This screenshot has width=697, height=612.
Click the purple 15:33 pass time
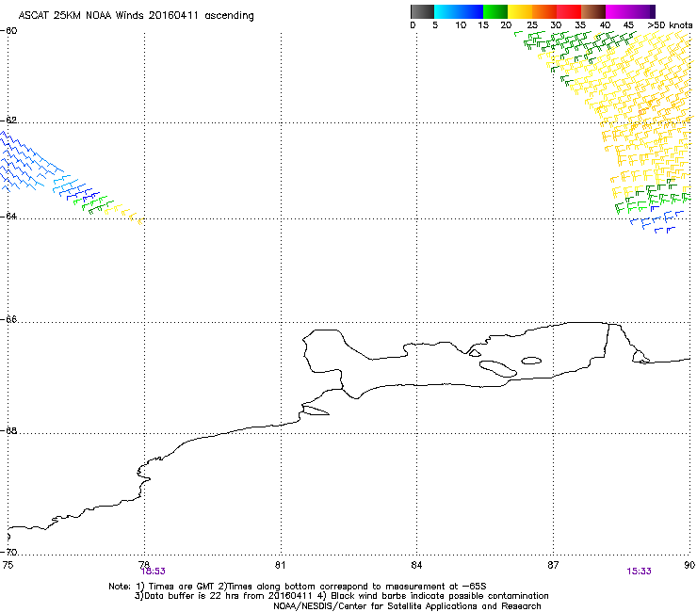pyautogui.click(x=639, y=572)
